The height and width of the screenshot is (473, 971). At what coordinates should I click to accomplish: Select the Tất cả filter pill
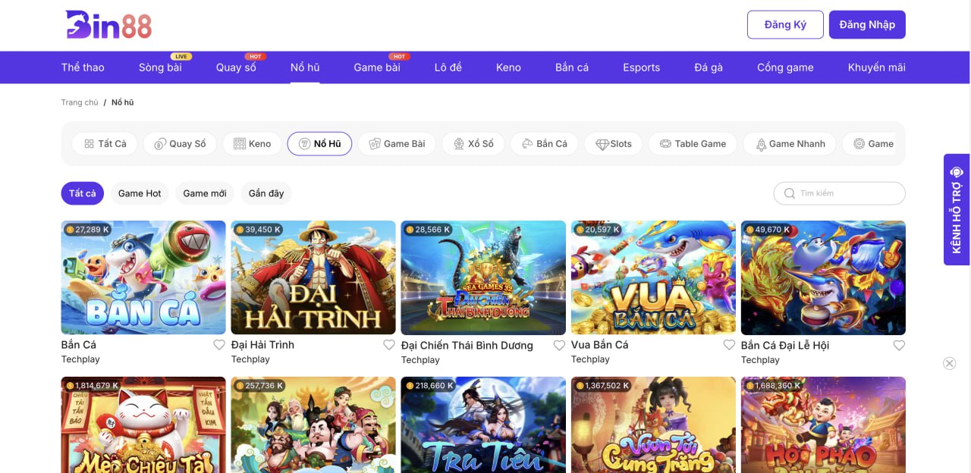[83, 193]
